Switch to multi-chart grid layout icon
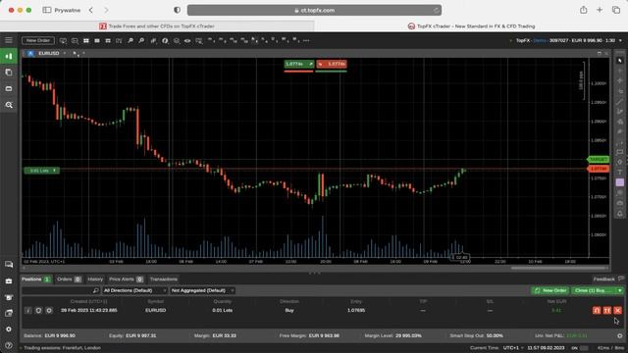Viewport: 628px width, 353px height. point(86,41)
